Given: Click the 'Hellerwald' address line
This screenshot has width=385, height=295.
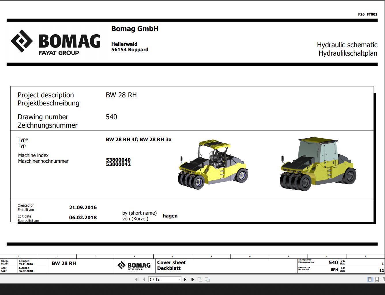Looking at the screenshot, I should pyautogui.click(x=124, y=44).
